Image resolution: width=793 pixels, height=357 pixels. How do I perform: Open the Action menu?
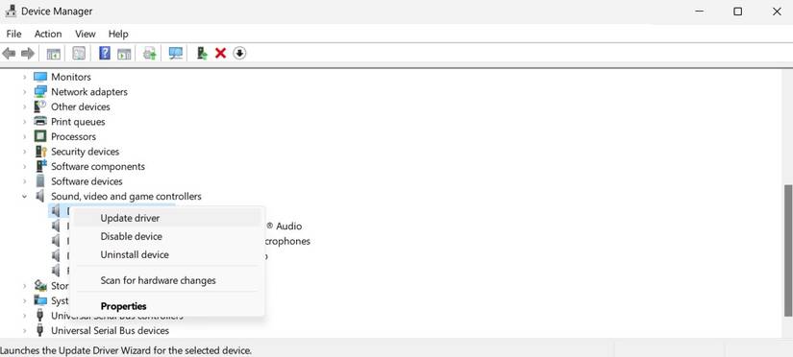coord(48,34)
